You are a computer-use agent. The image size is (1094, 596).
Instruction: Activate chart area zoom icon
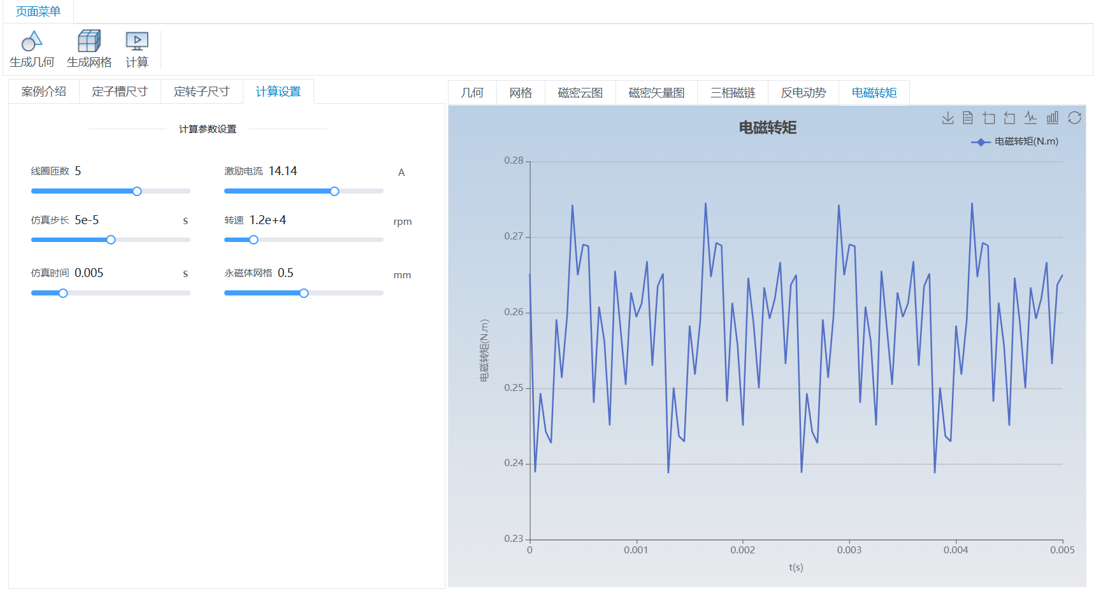click(989, 118)
